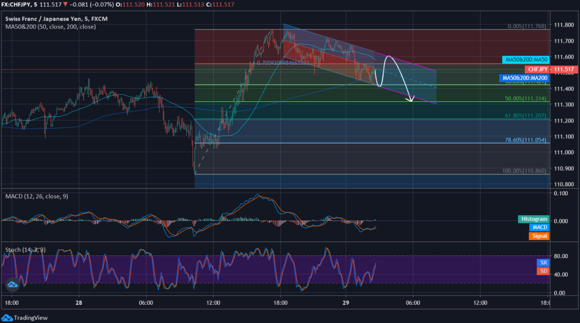
Task: Click the 78.60%(111.054) Fibonacci level label
Action: [x=527, y=140]
